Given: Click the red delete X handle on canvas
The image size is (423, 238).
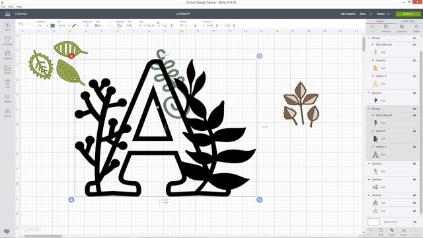Looking at the screenshot, I should point(71,56).
